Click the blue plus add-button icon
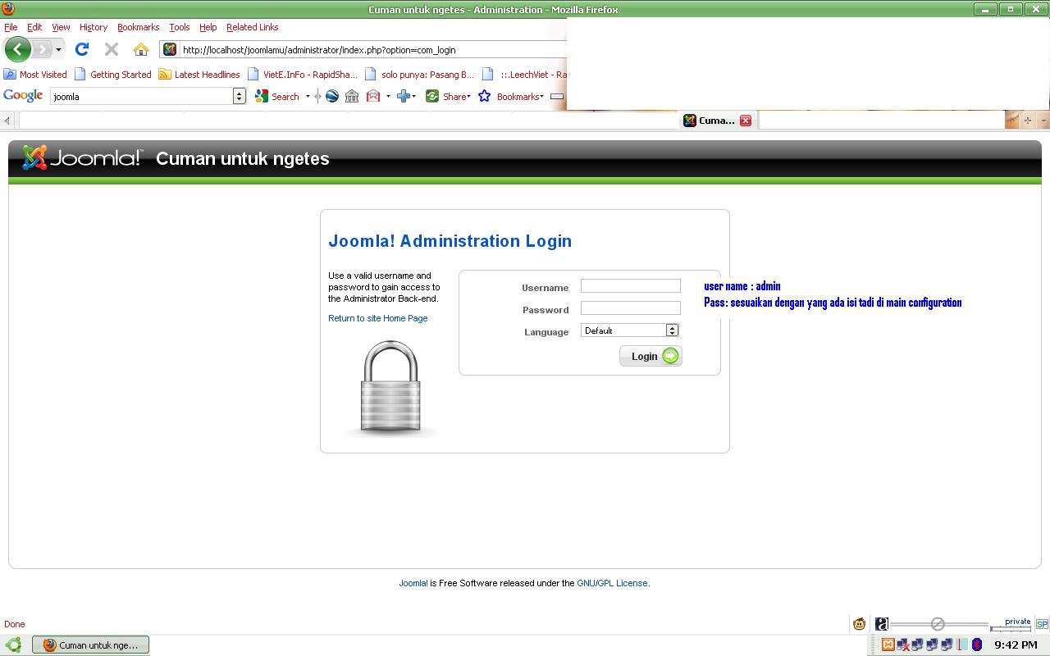Image resolution: width=1050 pixels, height=656 pixels. point(403,96)
